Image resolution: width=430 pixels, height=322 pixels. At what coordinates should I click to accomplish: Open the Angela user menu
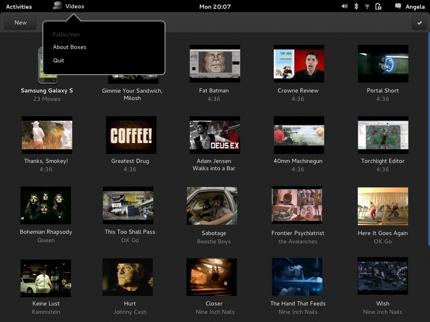click(415, 7)
